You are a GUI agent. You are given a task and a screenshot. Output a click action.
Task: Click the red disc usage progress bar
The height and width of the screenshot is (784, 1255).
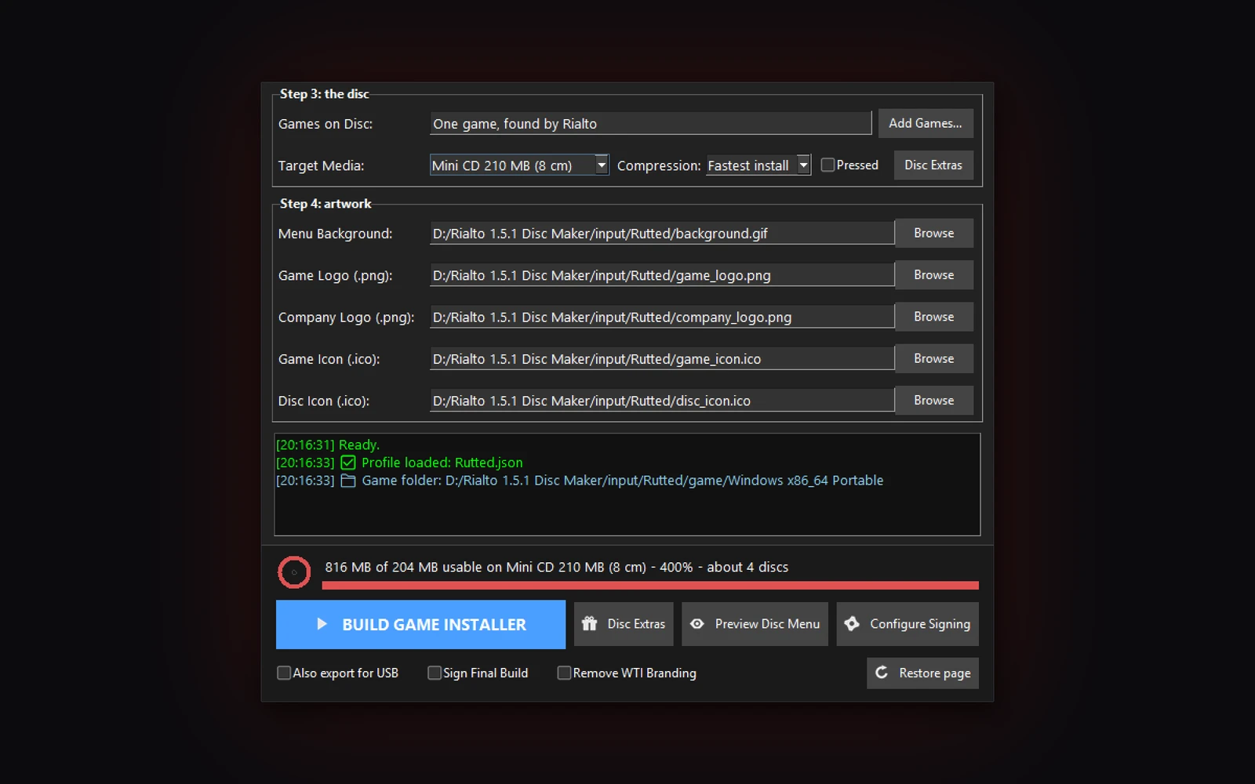point(650,585)
